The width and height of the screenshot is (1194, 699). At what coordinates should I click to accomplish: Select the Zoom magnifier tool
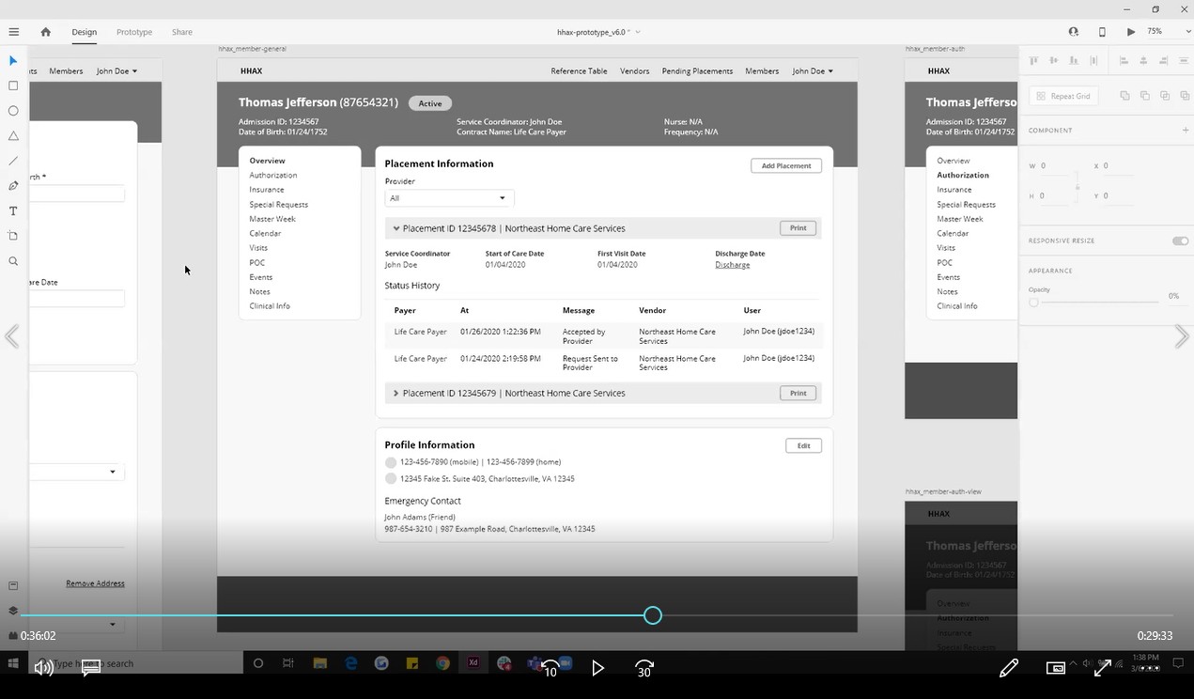13,261
